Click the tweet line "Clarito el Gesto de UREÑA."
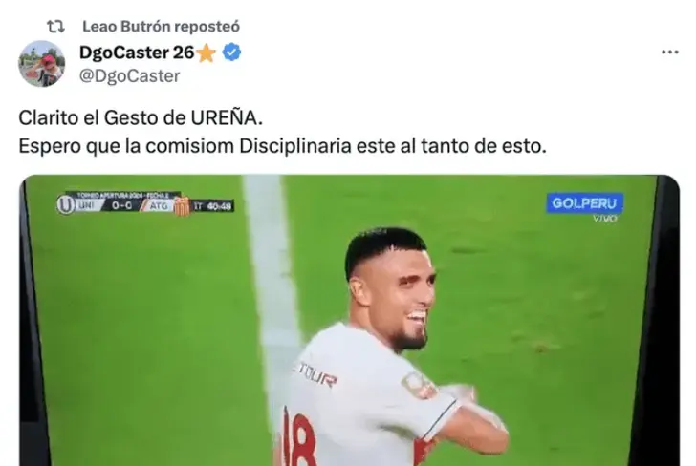 point(141,118)
